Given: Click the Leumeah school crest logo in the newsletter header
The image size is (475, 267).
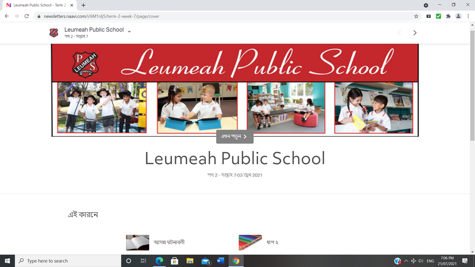Looking at the screenshot, I should pos(54,32).
